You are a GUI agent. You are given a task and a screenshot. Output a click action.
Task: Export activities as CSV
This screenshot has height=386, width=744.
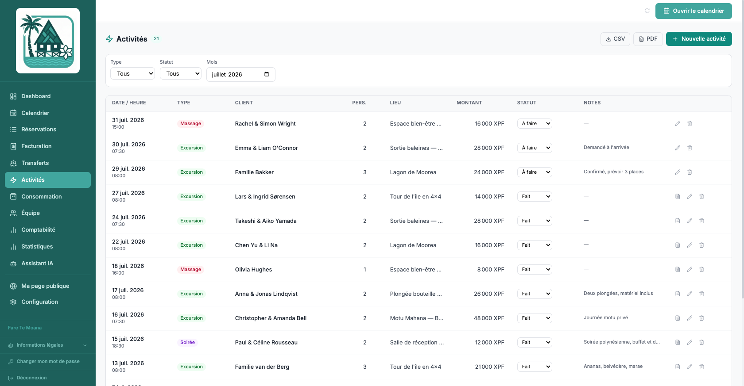(615, 39)
